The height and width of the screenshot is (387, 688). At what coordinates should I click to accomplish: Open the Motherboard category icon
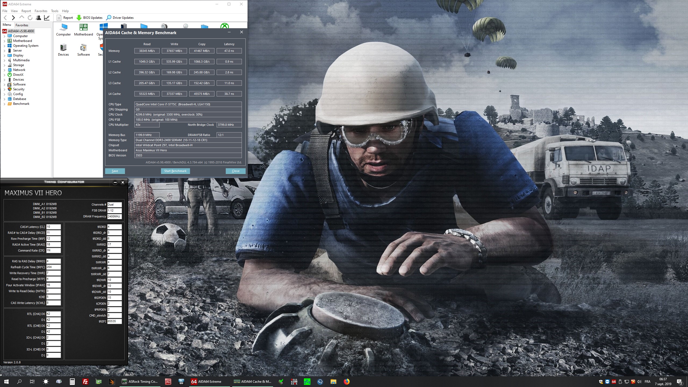coord(83,27)
